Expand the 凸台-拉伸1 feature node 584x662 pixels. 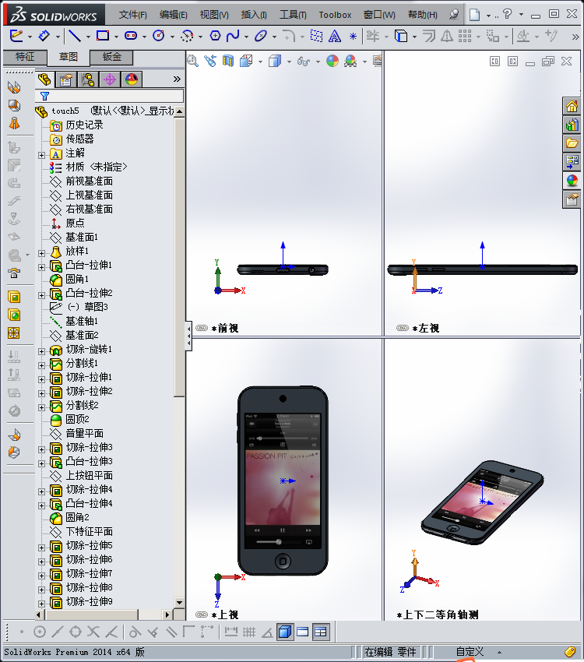41,267
